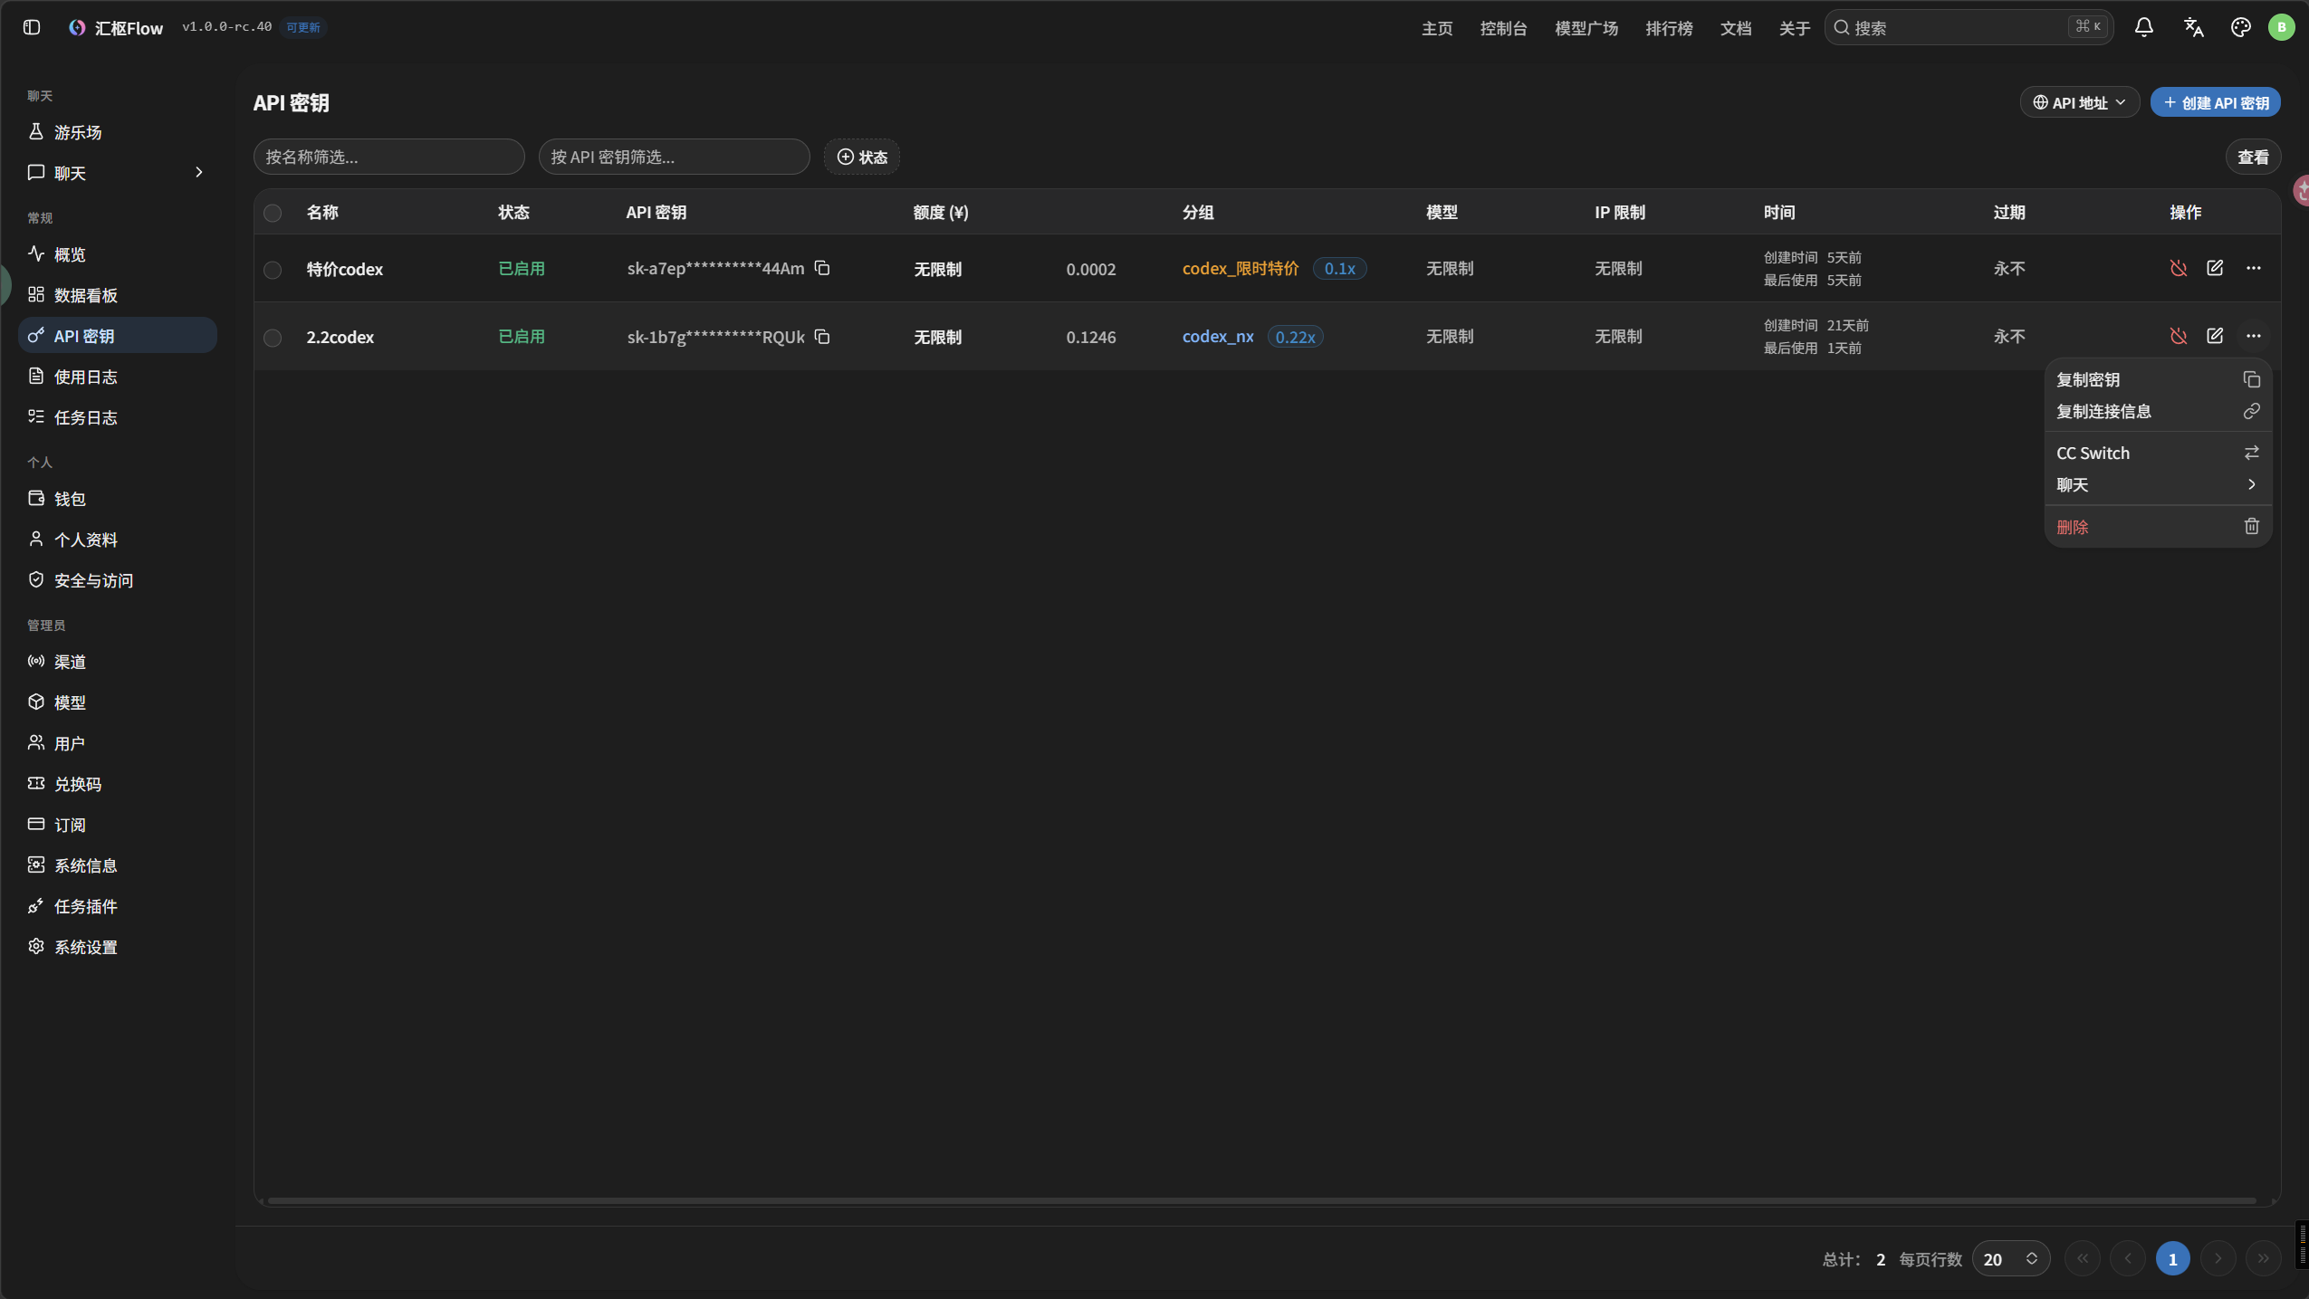Click 创建 API 密钥 button
Screen dimensions: 2309x1299
2215,102
